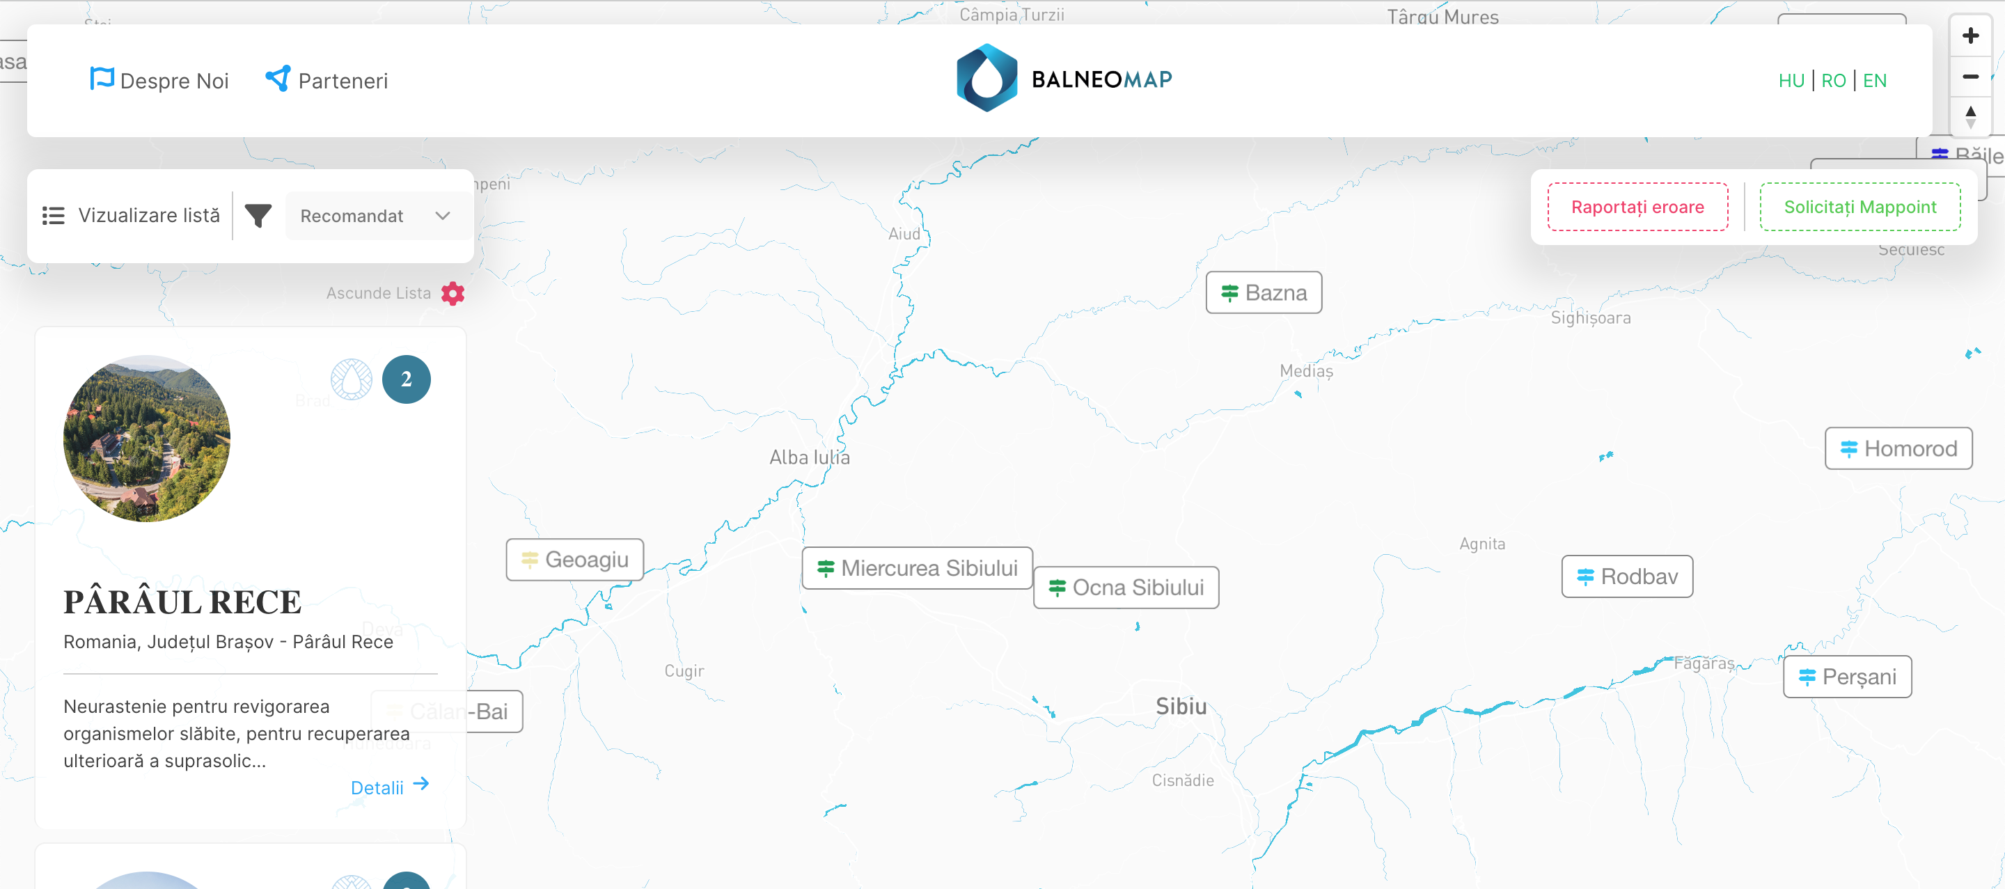This screenshot has height=889, width=2005.
Task: Click the PÂRÂUL RECE card title
Action: pyautogui.click(x=182, y=601)
